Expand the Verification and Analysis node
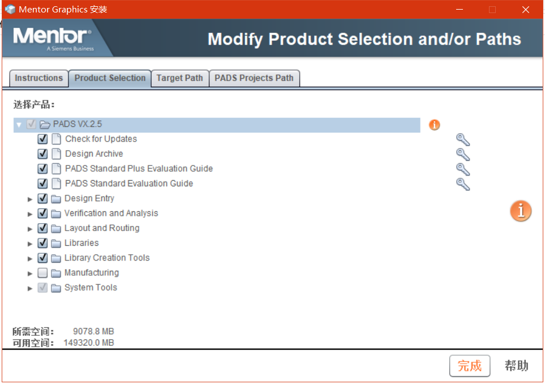 click(30, 214)
